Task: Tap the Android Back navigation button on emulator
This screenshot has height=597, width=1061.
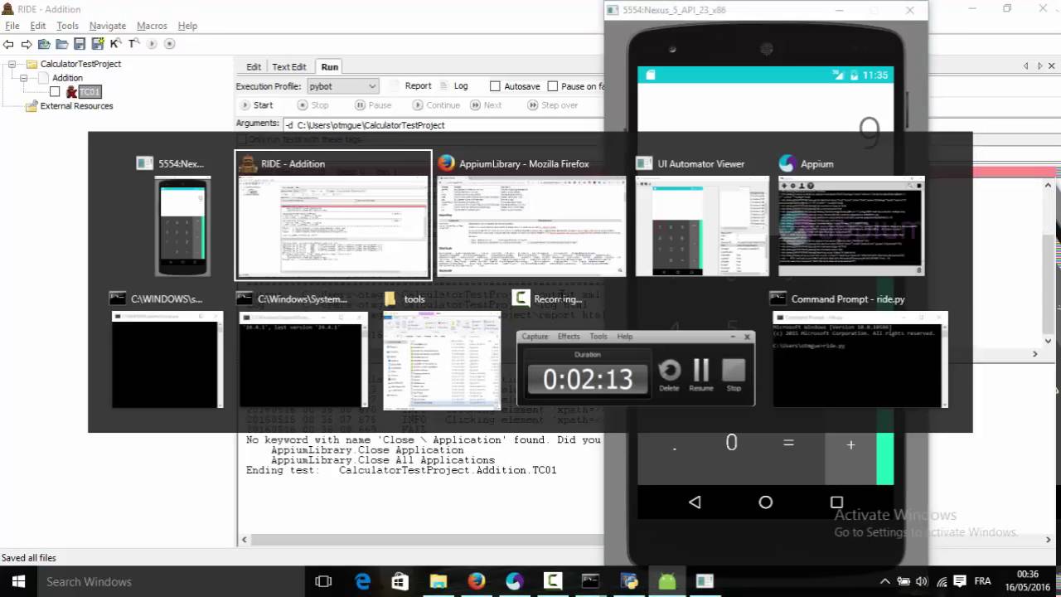Action: point(695,502)
